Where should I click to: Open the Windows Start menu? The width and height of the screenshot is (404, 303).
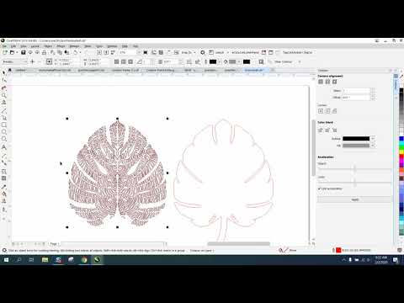click(x=6, y=260)
